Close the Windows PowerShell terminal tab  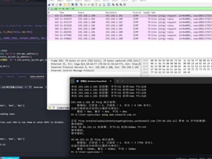(111, 81)
